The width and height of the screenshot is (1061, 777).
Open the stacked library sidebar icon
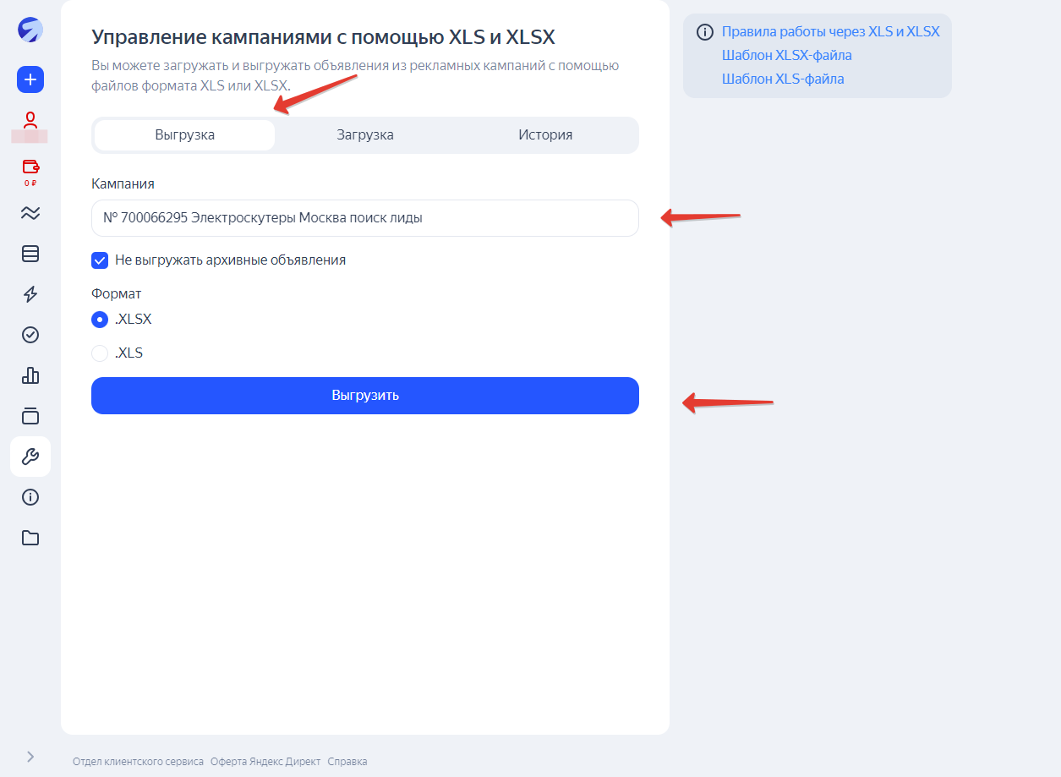click(30, 416)
